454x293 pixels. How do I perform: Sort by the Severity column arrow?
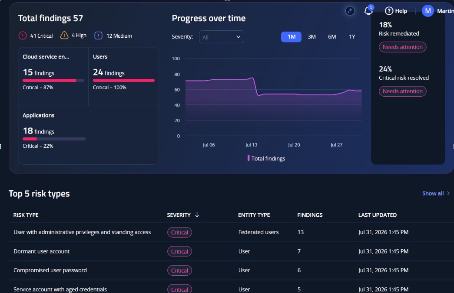pyautogui.click(x=197, y=215)
